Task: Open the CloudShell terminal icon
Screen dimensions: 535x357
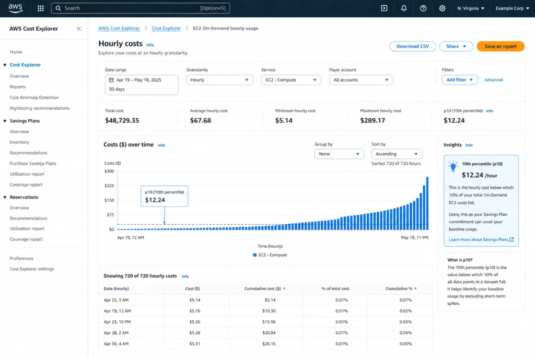Action: click(384, 8)
